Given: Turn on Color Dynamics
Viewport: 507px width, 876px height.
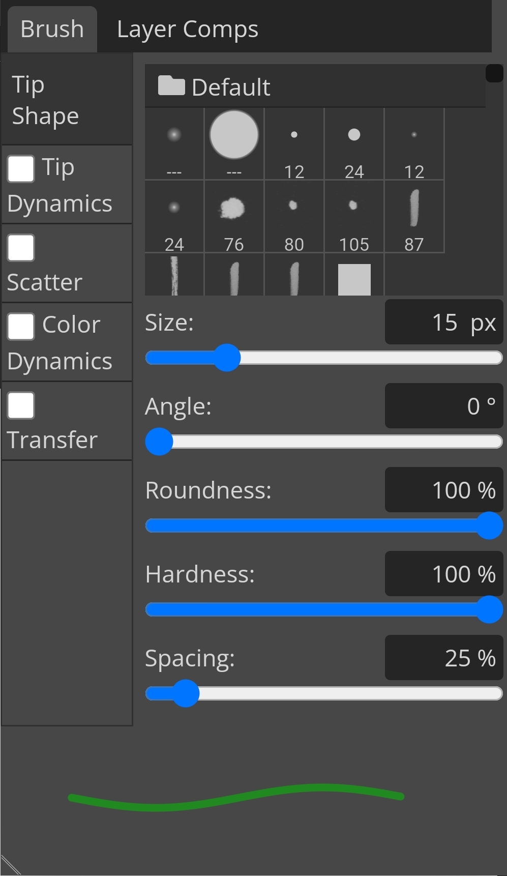Looking at the screenshot, I should click(x=20, y=327).
